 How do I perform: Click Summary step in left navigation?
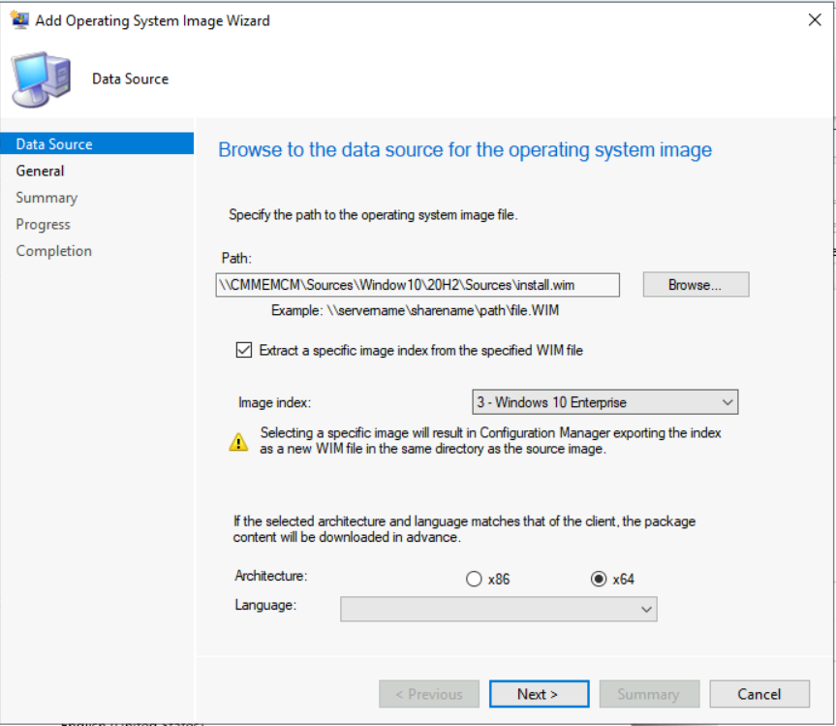[x=46, y=198]
